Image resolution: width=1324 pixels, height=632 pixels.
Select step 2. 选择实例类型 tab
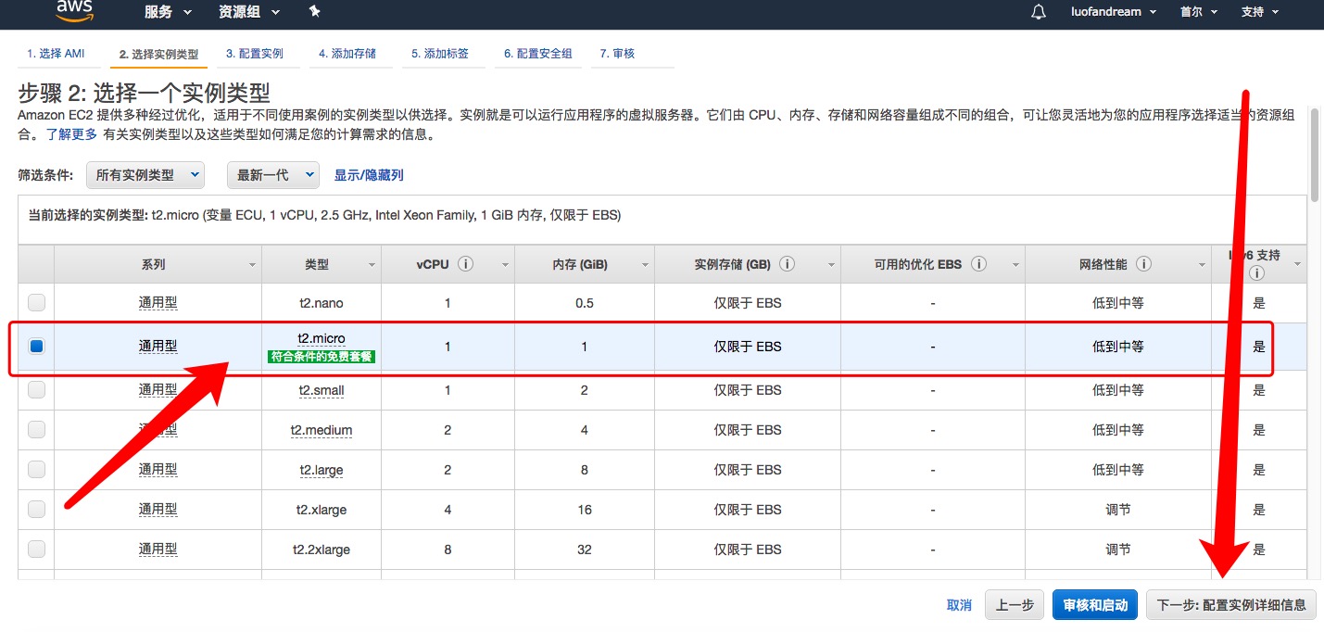158,55
